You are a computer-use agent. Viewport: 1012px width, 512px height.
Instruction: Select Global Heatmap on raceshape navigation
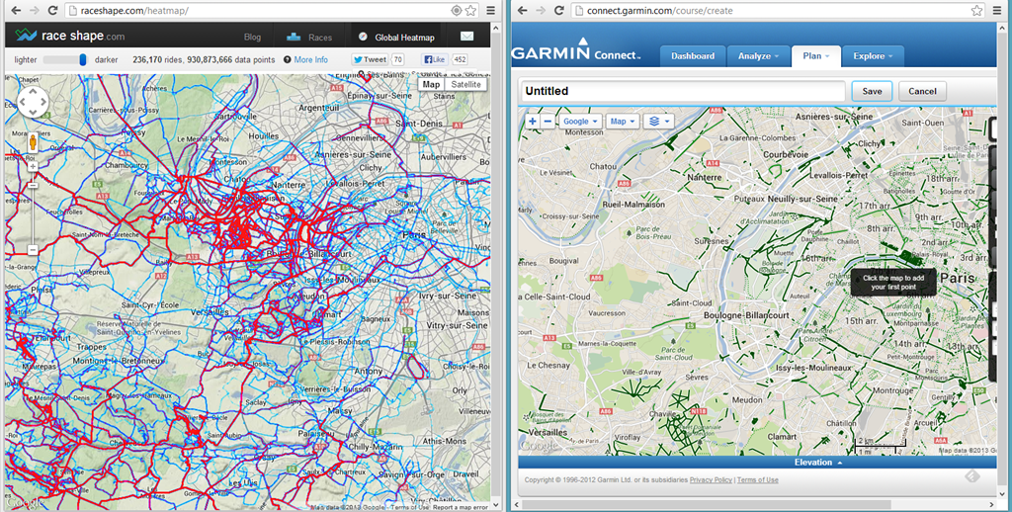397,37
